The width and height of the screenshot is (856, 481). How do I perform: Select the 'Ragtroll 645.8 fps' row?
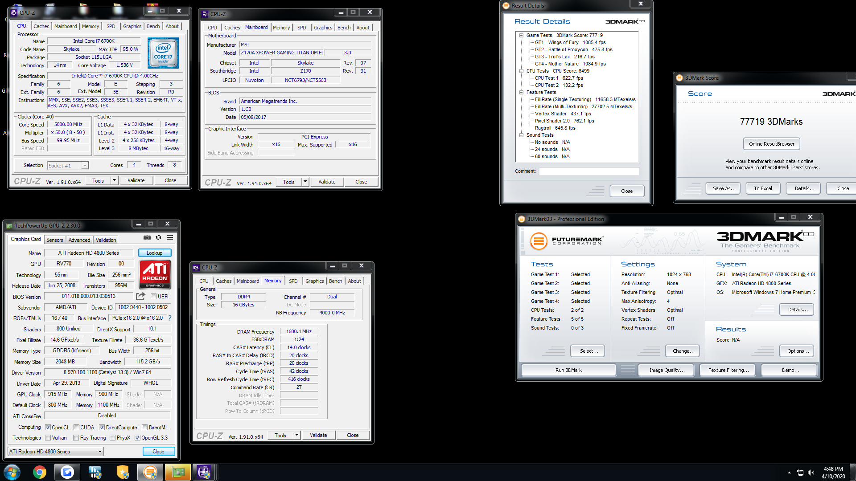pos(555,128)
